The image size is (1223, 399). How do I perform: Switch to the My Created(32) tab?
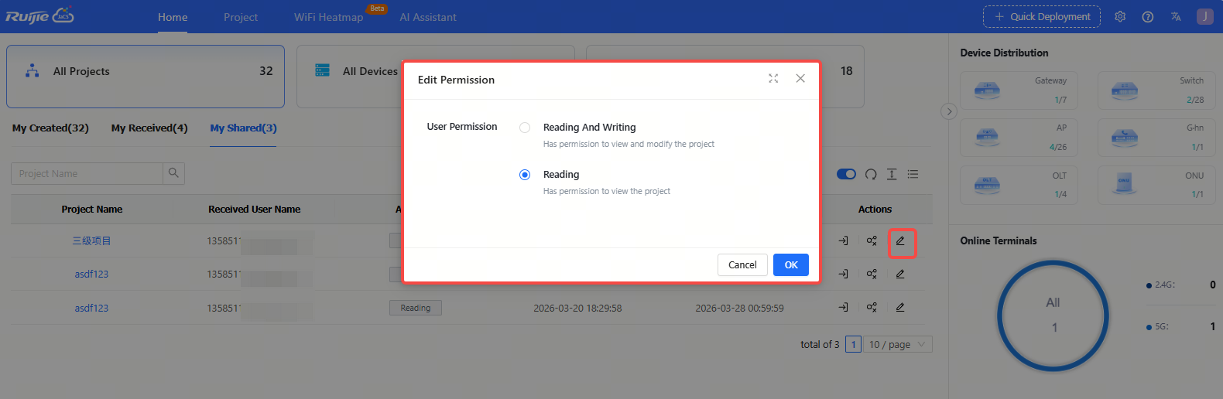click(50, 128)
